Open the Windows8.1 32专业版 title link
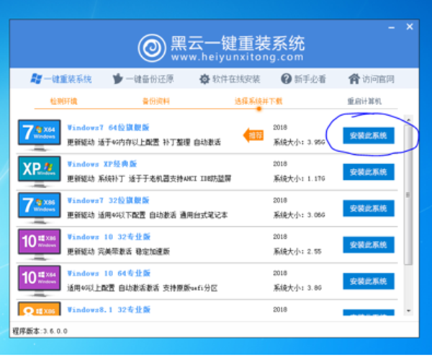432x357 pixels. (x=109, y=309)
